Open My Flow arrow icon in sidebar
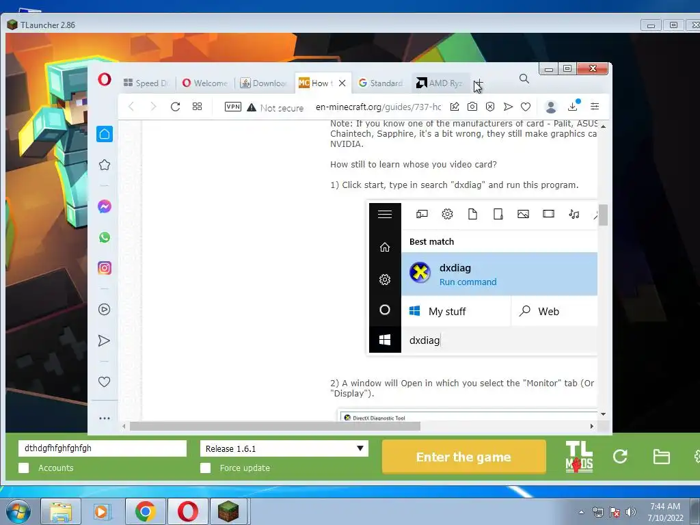The height and width of the screenshot is (525, 700). point(104,340)
